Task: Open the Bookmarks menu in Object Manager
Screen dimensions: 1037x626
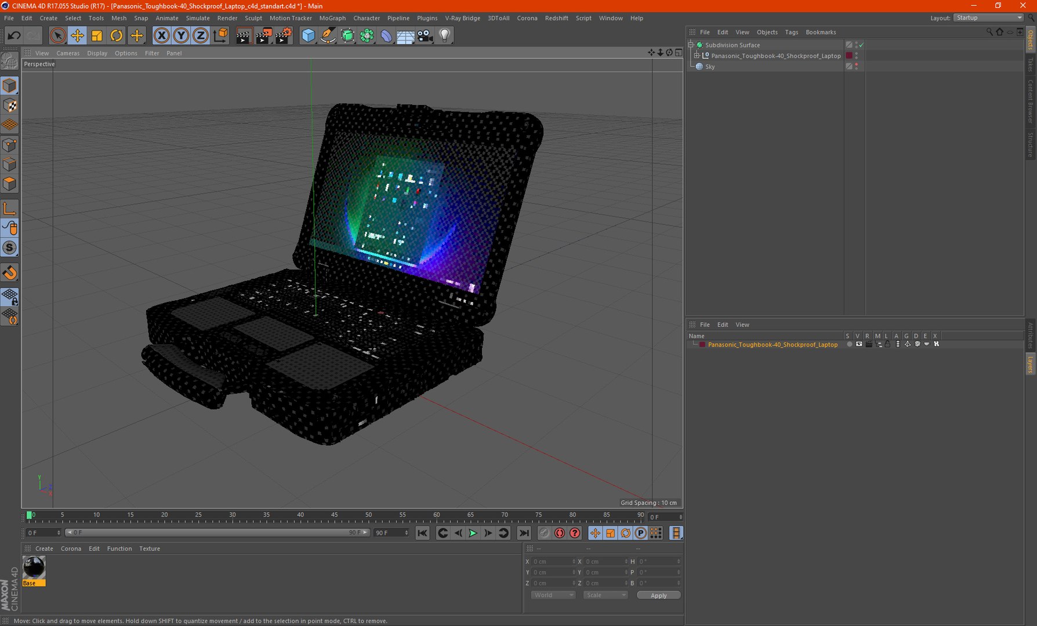Action: click(x=821, y=32)
